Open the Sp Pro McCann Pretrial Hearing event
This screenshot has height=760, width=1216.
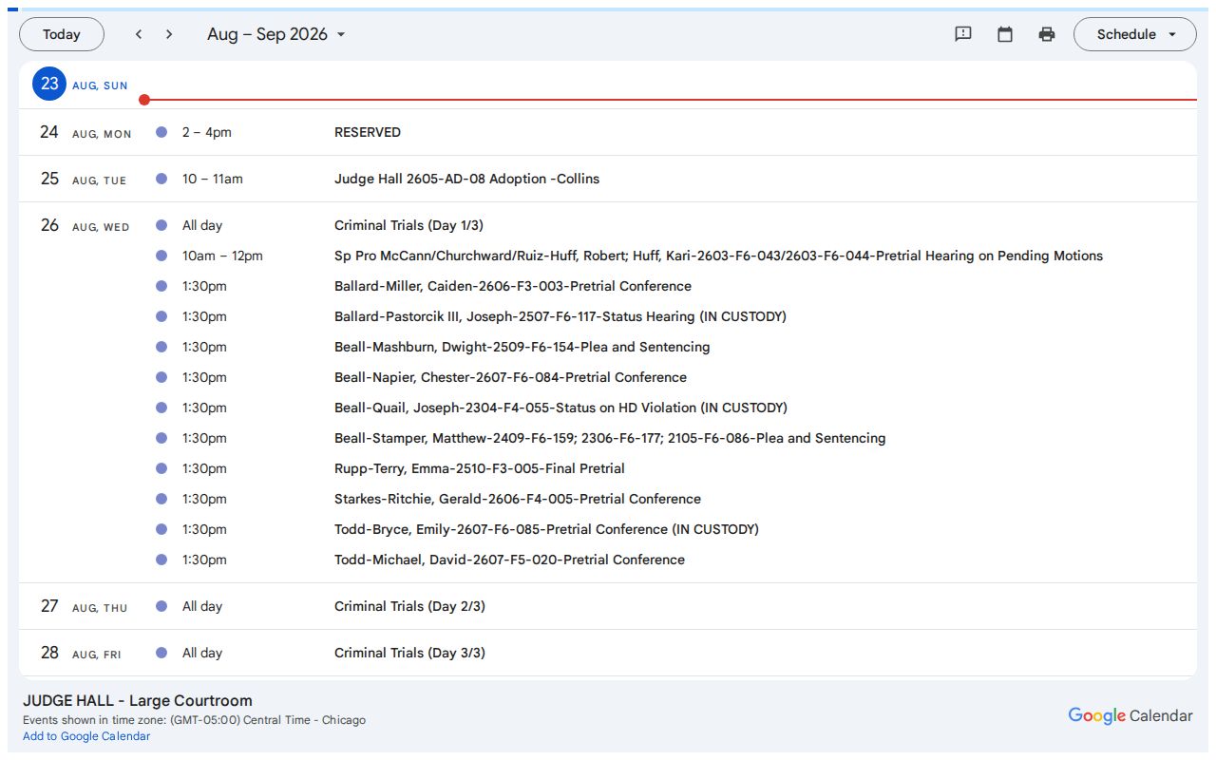click(x=718, y=256)
